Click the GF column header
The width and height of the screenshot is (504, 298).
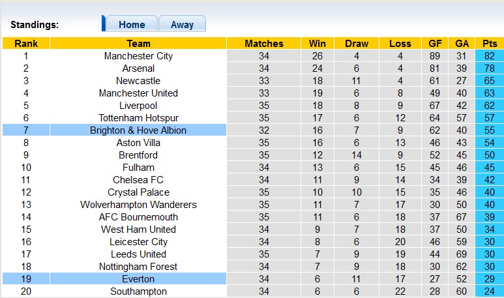435,44
